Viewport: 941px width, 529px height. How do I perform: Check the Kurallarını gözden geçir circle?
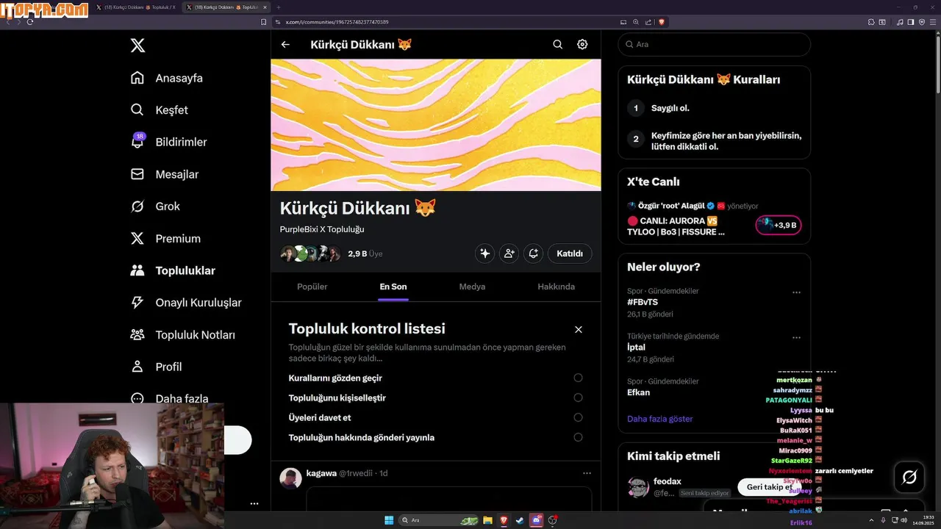click(578, 378)
